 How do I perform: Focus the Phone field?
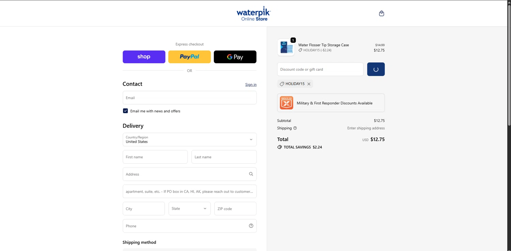(x=189, y=226)
